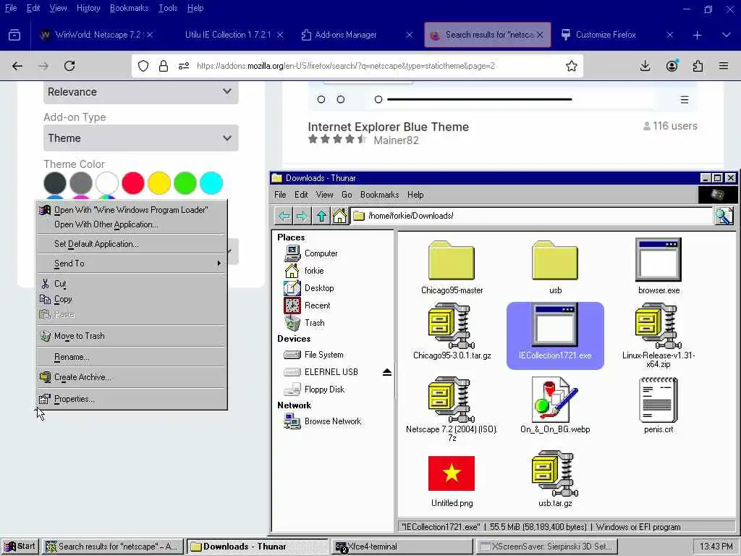Select Linux-Release-v1.31-x64.zip archive
This screenshot has height=556, width=741.
coord(659,336)
